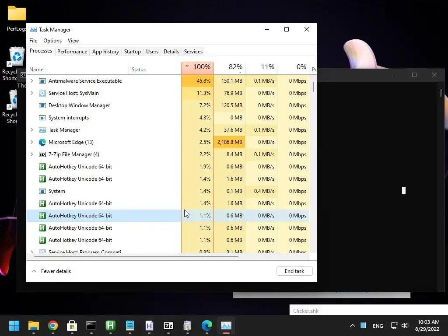Click the ENG language indicator

click(378, 325)
